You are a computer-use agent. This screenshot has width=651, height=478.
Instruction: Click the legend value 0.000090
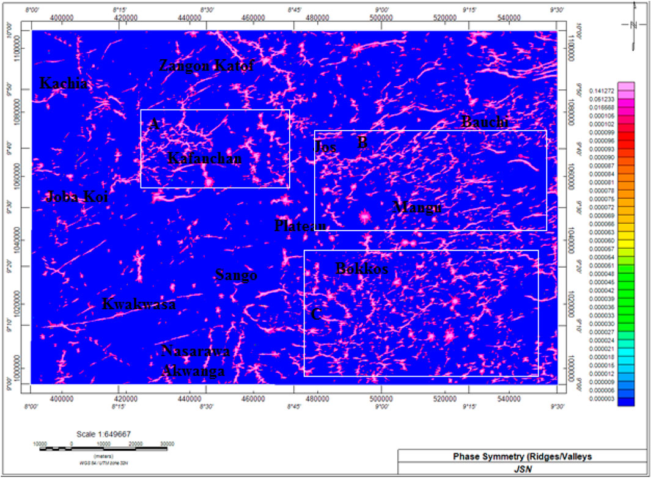[601, 157]
